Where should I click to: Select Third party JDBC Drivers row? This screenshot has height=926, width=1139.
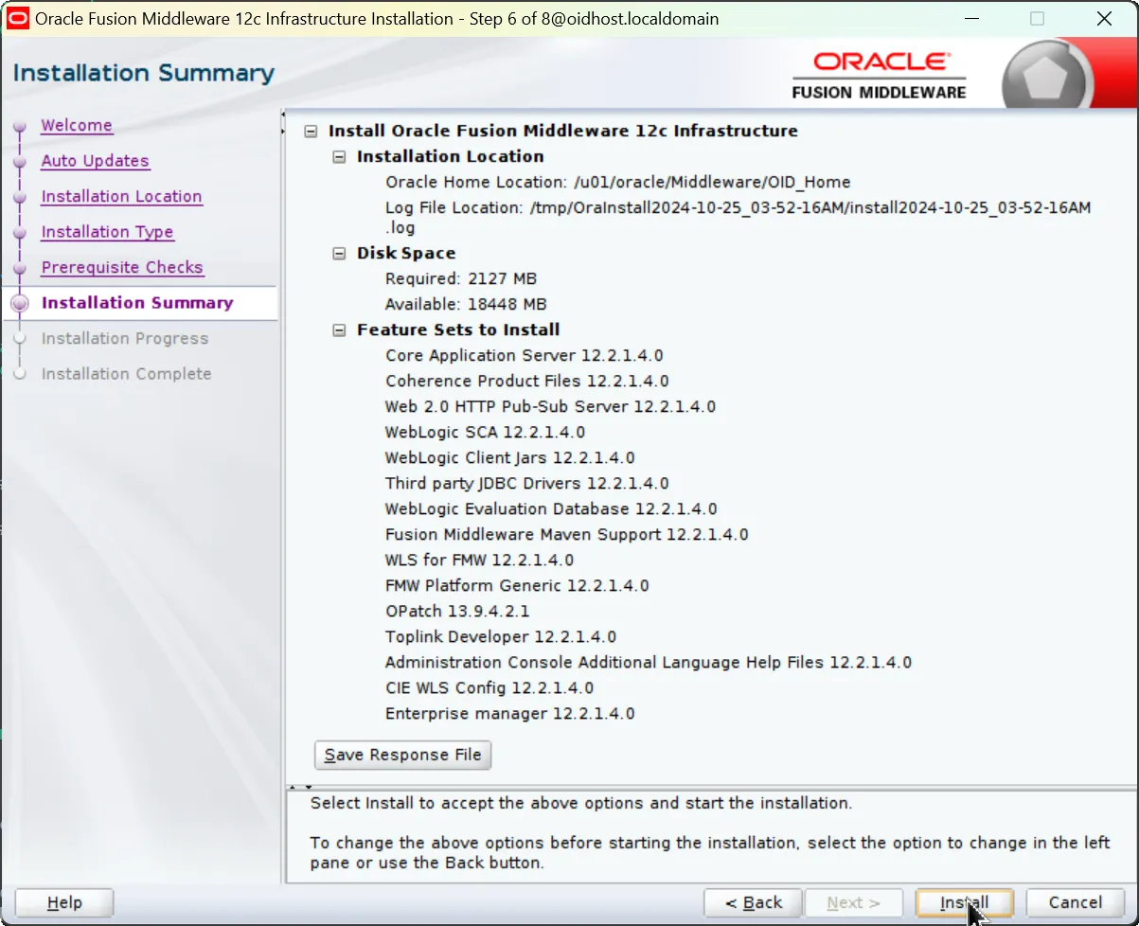pos(527,484)
